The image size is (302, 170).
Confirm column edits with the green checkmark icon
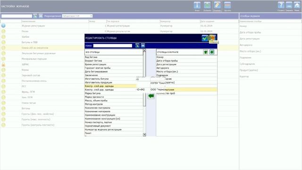[204, 38]
